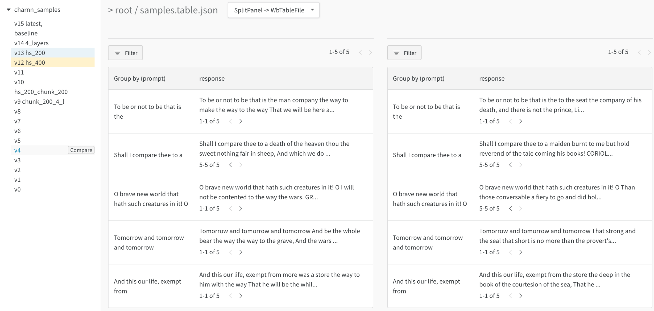Show next response for right 'To be or not' row
The width and height of the screenshot is (654, 311).
521,121
